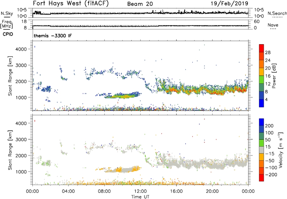287x199 pixels.
Task: Click the "4000" tick in the power panel
Action: click(x=21, y=49)
